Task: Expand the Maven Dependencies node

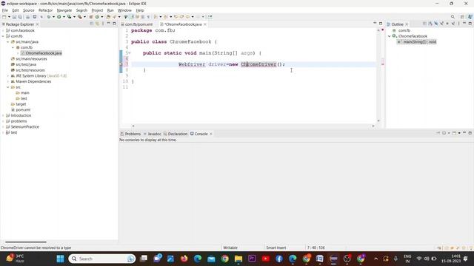Action: (8, 81)
